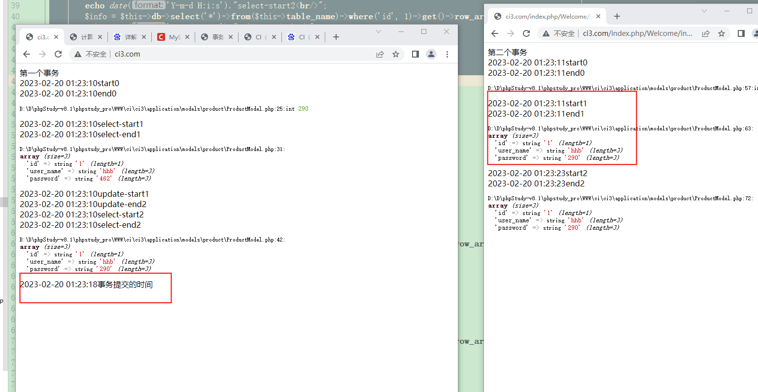Click the heading 第一个事务
Screen dimensions: 758x392
tap(39, 73)
